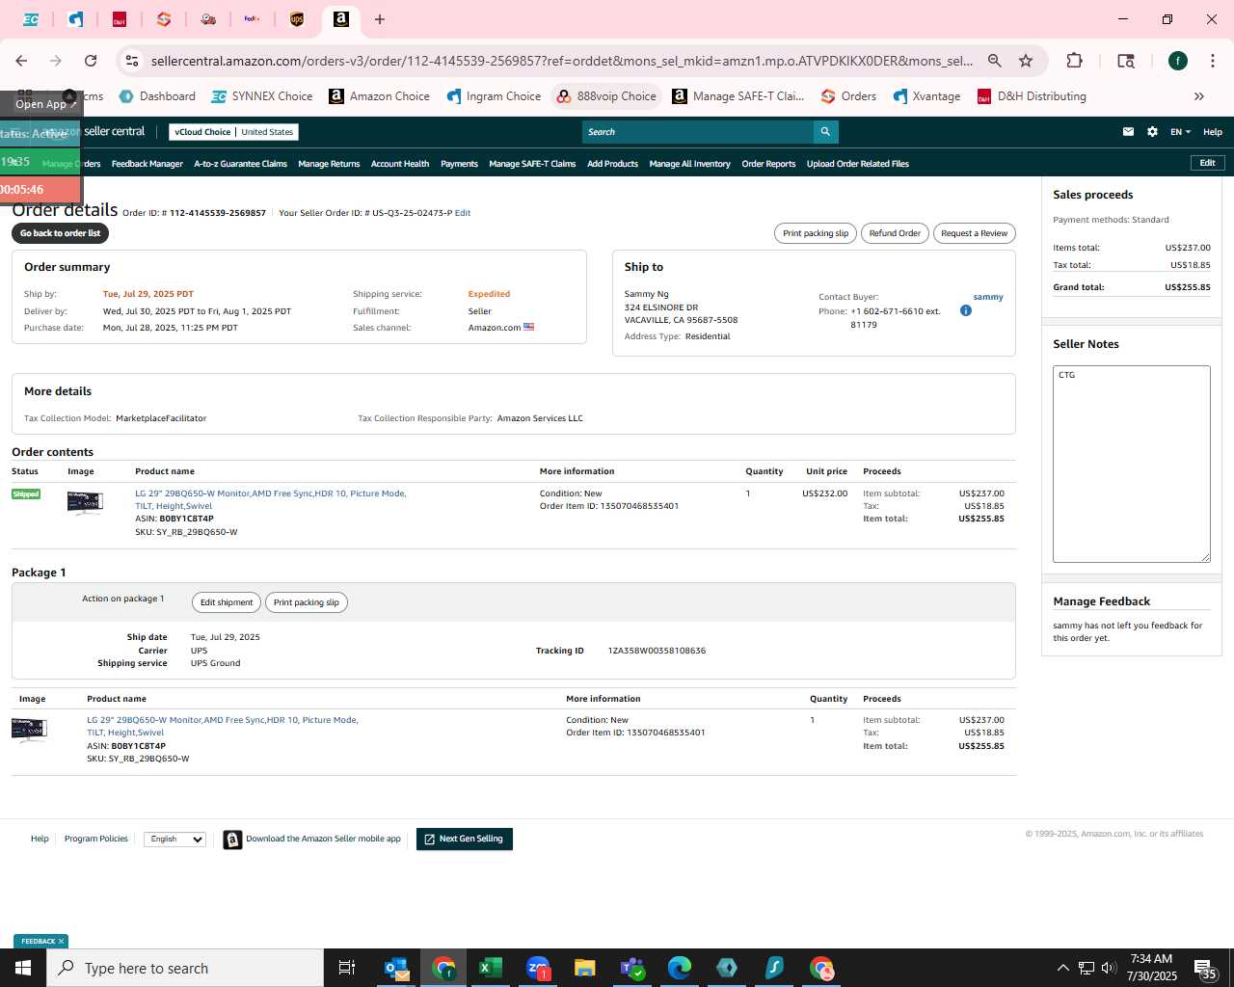Open the Feedback Manager menu item
The width and height of the screenshot is (1234, 987).
pos(147,164)
